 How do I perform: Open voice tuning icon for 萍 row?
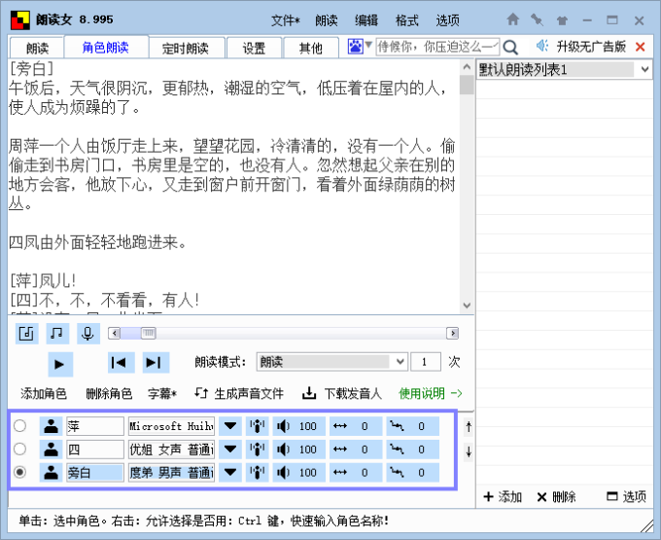(x=257, y=426)
